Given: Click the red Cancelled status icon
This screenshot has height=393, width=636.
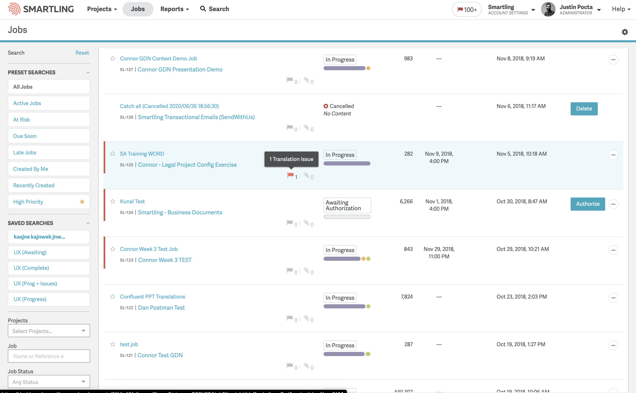Looking at the screenshot, I should click(x=326, y=106).
